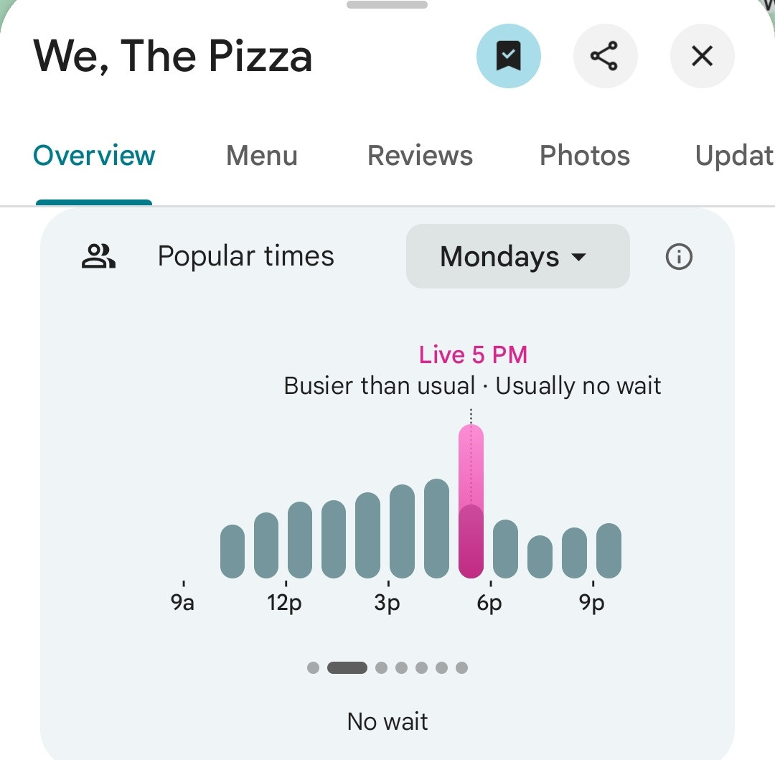The image size is (775, 760).
Task: Go to the Photos tab
Action: (x=584, y=156)
